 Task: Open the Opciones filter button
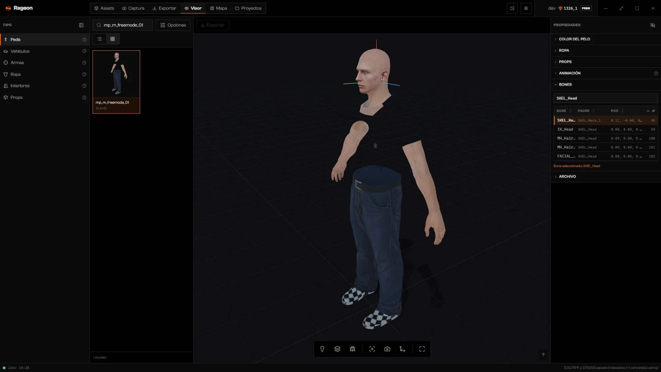pyautogui.click(x=173, y=25)
